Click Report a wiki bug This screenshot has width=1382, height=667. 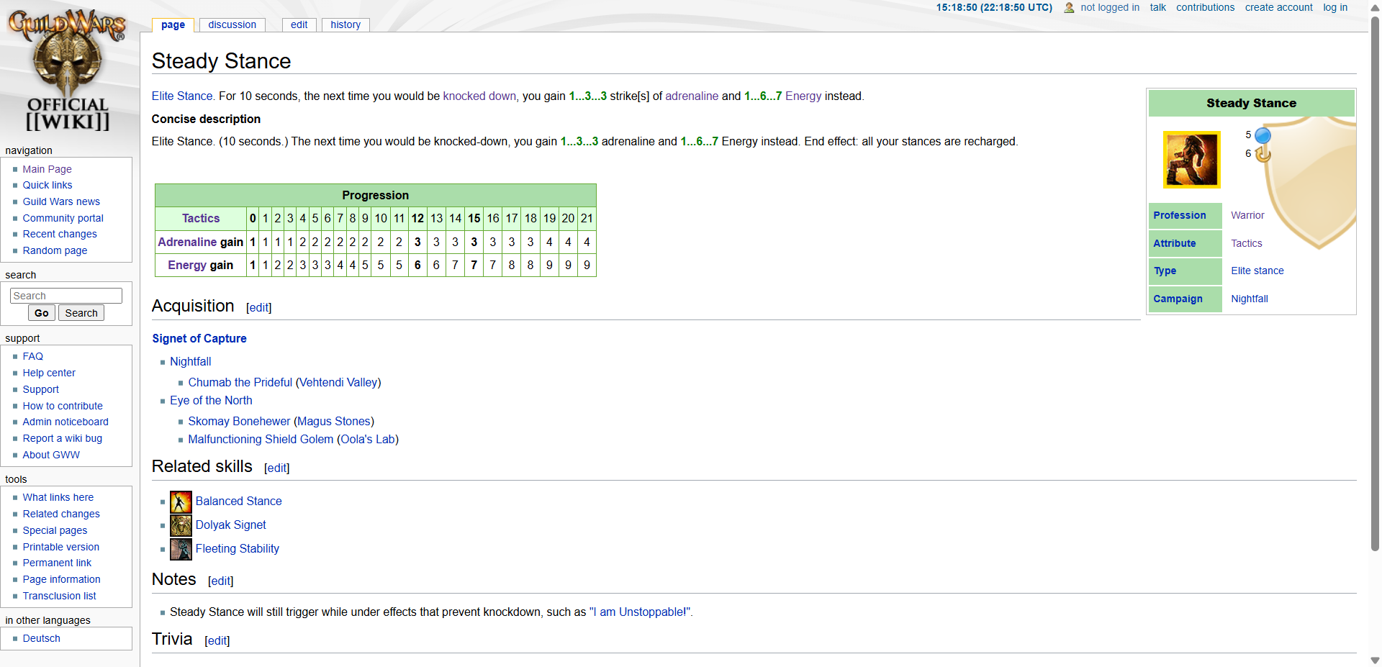[62, 438]
